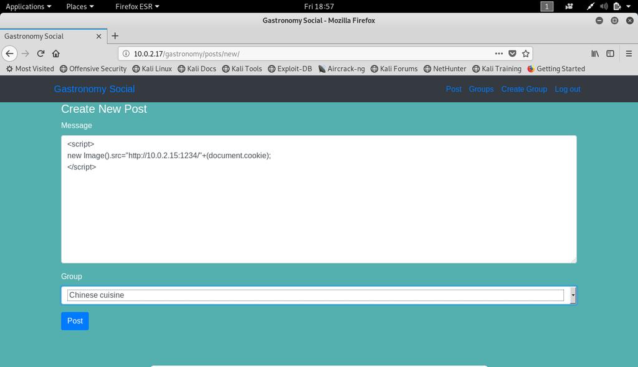Click the forward navigation arrow
The height and width of the screenshot is (367, 638).
pyautogui.click(x=25, y=54)
